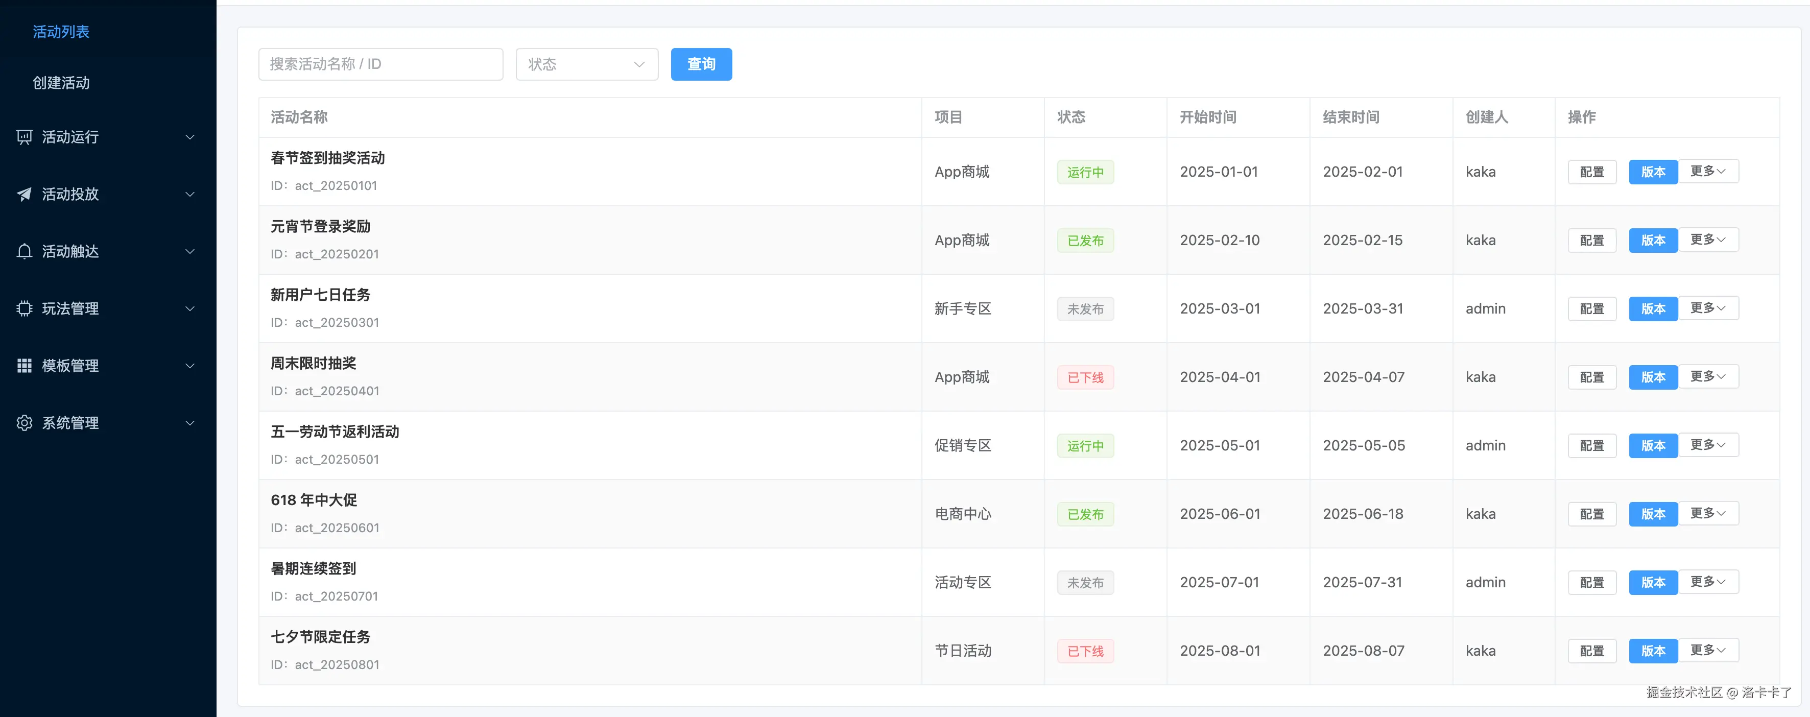Click 配置 for 元宵节登录奖励
This screenshot has width=1810, height=717.
1591,240
